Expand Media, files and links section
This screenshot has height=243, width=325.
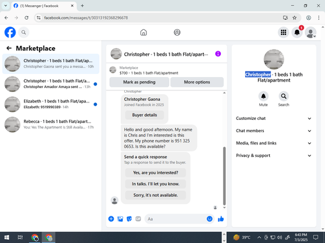pos(274,143)
